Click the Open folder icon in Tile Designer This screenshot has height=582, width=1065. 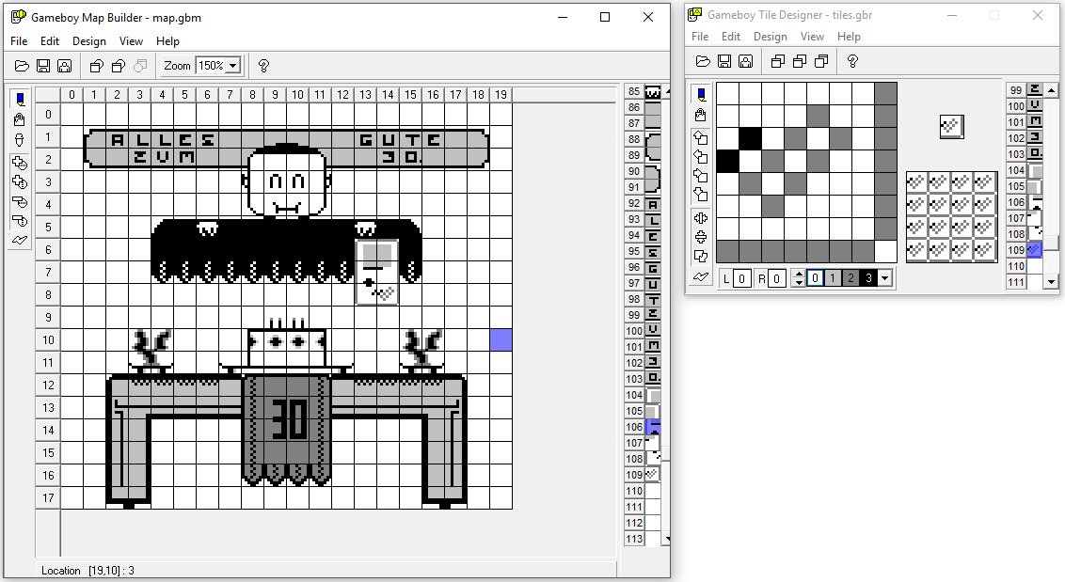(x=702, y=61)
